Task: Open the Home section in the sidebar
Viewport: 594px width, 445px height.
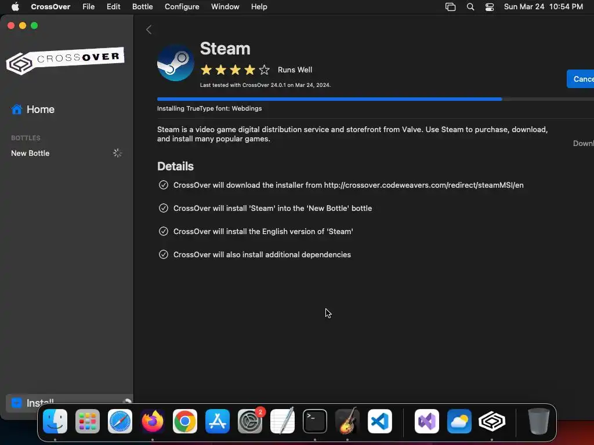Action: tap(33, 110)
